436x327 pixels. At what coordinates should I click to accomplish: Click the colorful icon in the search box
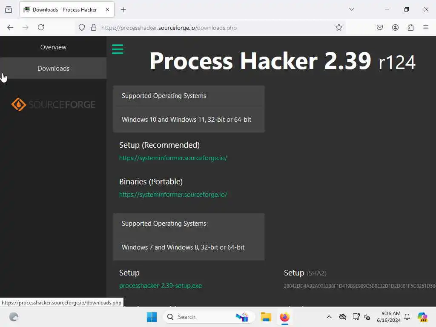tap(242, 317)
